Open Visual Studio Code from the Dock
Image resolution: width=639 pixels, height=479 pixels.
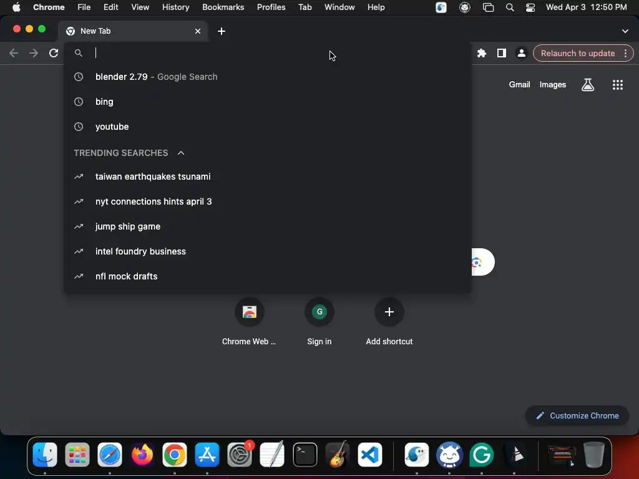click(370, 455)
